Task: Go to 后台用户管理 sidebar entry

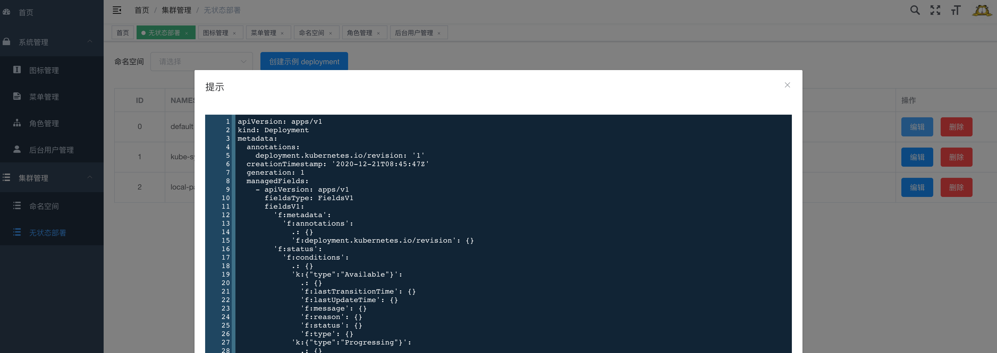Action: [x=51, y=150]
